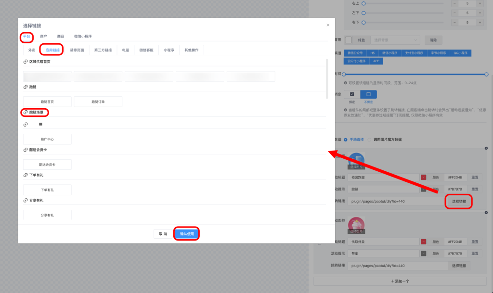Screen dimensions: 493x293
Task: Click link icon beside 跑腿场景 heading
Action: coord(26,113)
